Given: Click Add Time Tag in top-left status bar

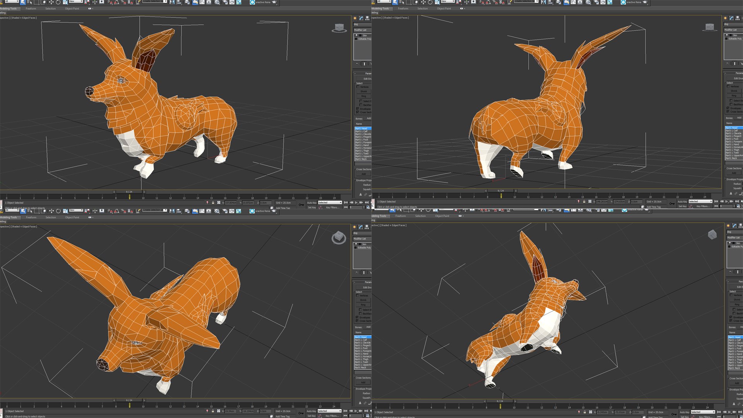Looking at the screenshot, I should click(x=283, y=208).
